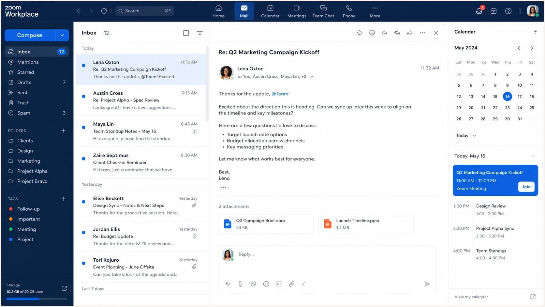Screen dimensions: 545x307
Task: Filter by the red Follow-up tag
Action: pos(24,209)
